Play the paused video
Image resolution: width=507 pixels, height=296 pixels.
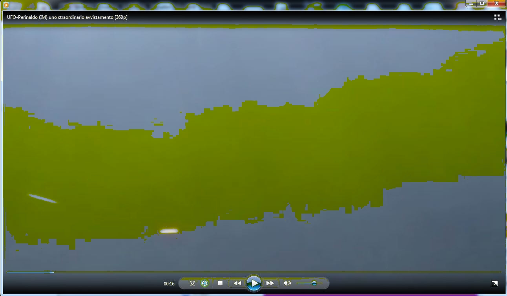click(254, 283)
